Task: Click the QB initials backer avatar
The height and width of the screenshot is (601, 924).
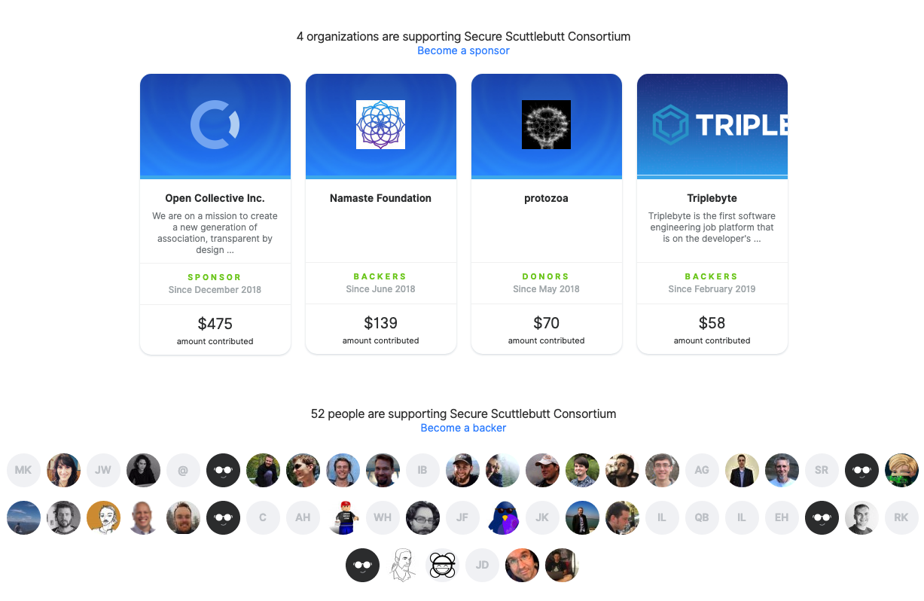Action: (x=702, y=518)
